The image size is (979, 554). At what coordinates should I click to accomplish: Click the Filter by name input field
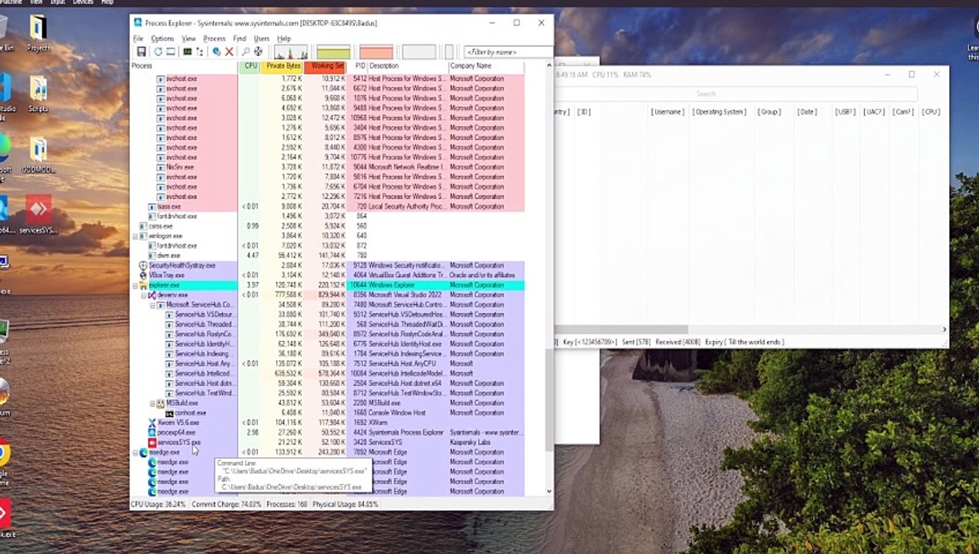coord(508,52)
